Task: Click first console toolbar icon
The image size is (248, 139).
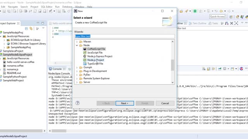Action: point(204,69)
